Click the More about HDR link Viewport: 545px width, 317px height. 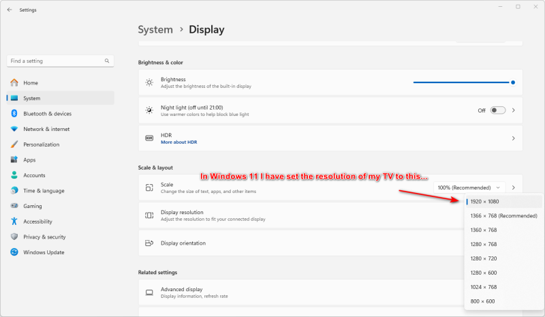178,142
